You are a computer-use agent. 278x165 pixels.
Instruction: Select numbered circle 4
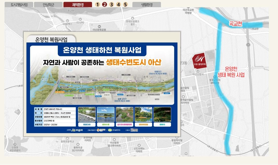(x=118, y=4)
